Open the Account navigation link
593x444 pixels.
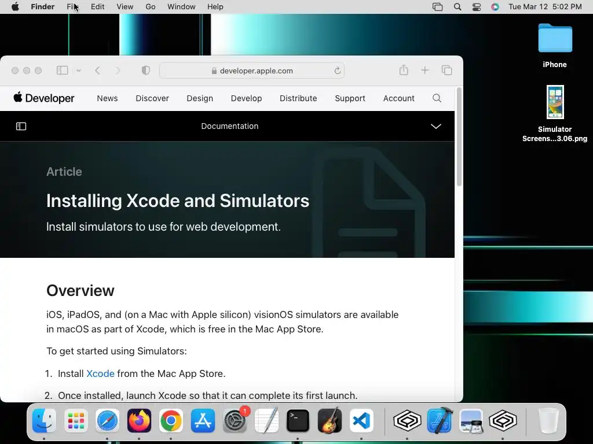click(x=398, y=98)
